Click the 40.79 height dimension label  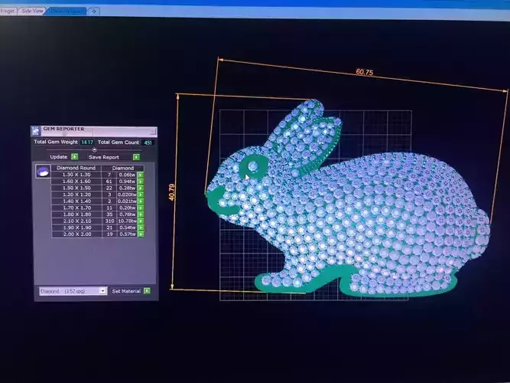coord(172,192)
